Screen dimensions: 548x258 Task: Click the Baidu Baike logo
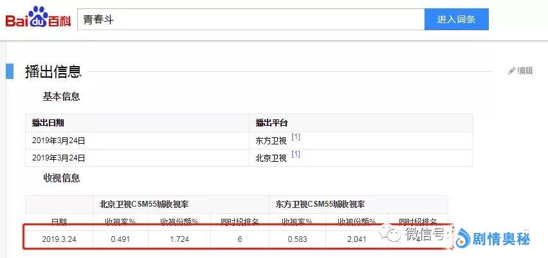point(38,19)
